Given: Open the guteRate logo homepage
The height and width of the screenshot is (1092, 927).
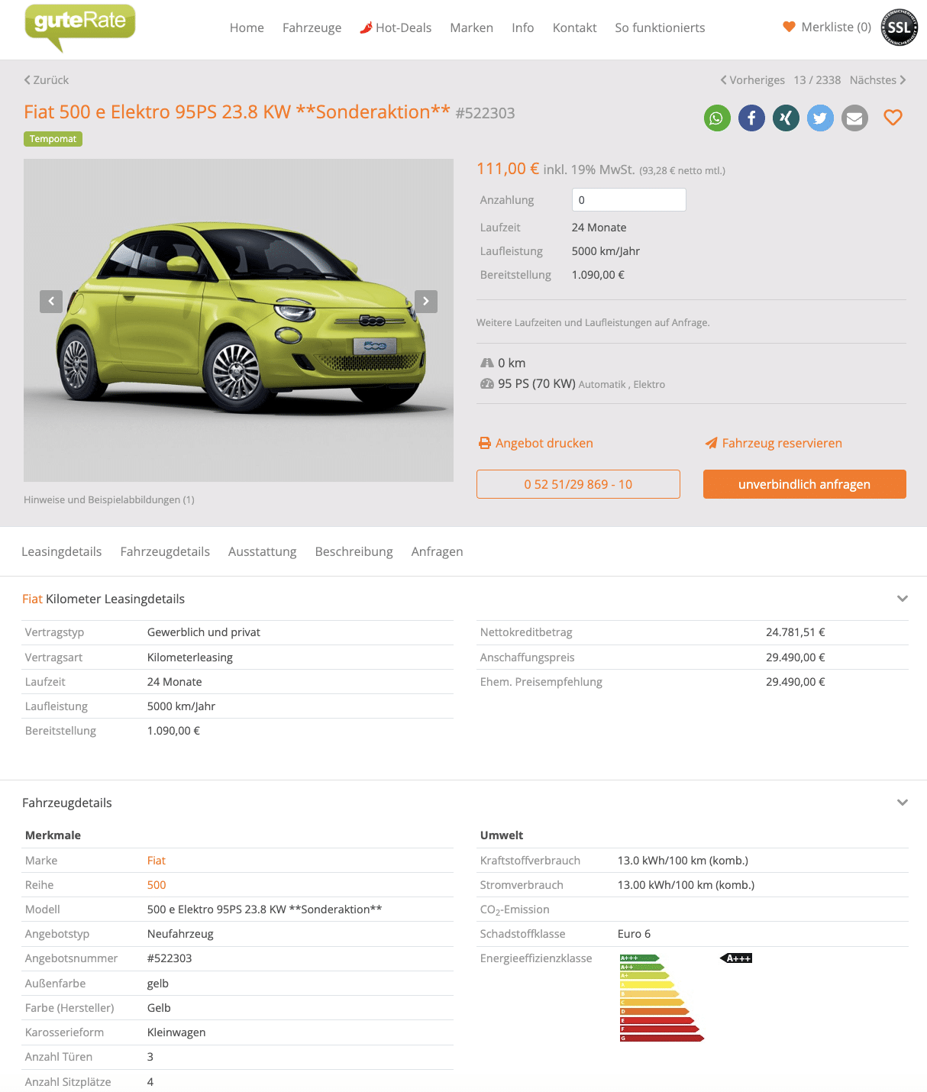Looking at the screenshot, I should 79,27.
